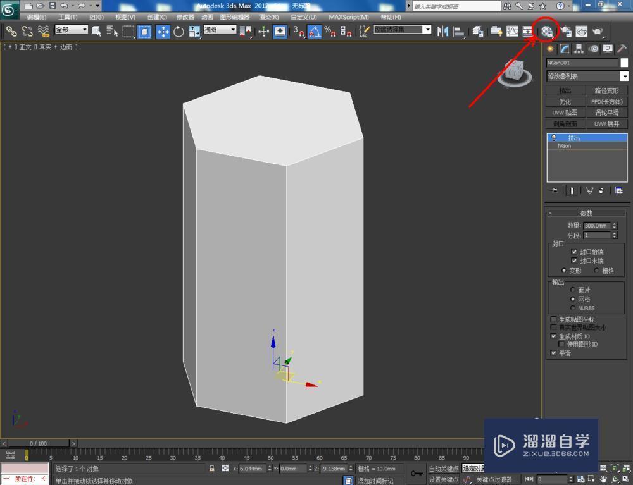Disable the 生成材质ID checkbox
633x485 pixels.
554,336
